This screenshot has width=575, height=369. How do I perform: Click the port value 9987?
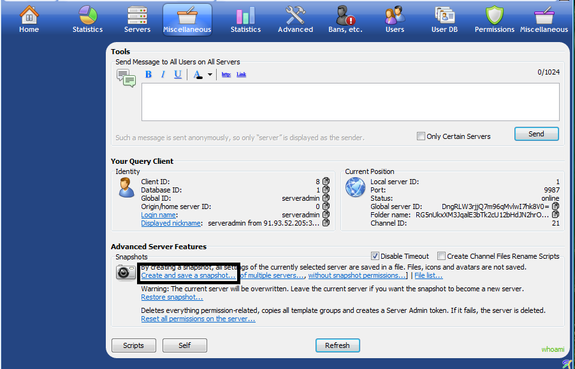pyautogui.click(x=552, y=190)
